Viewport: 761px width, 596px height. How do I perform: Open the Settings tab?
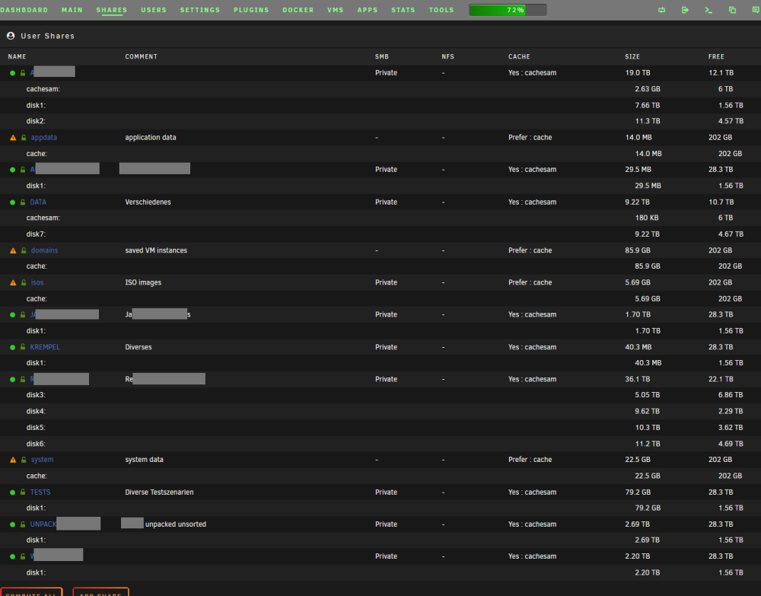200,10
